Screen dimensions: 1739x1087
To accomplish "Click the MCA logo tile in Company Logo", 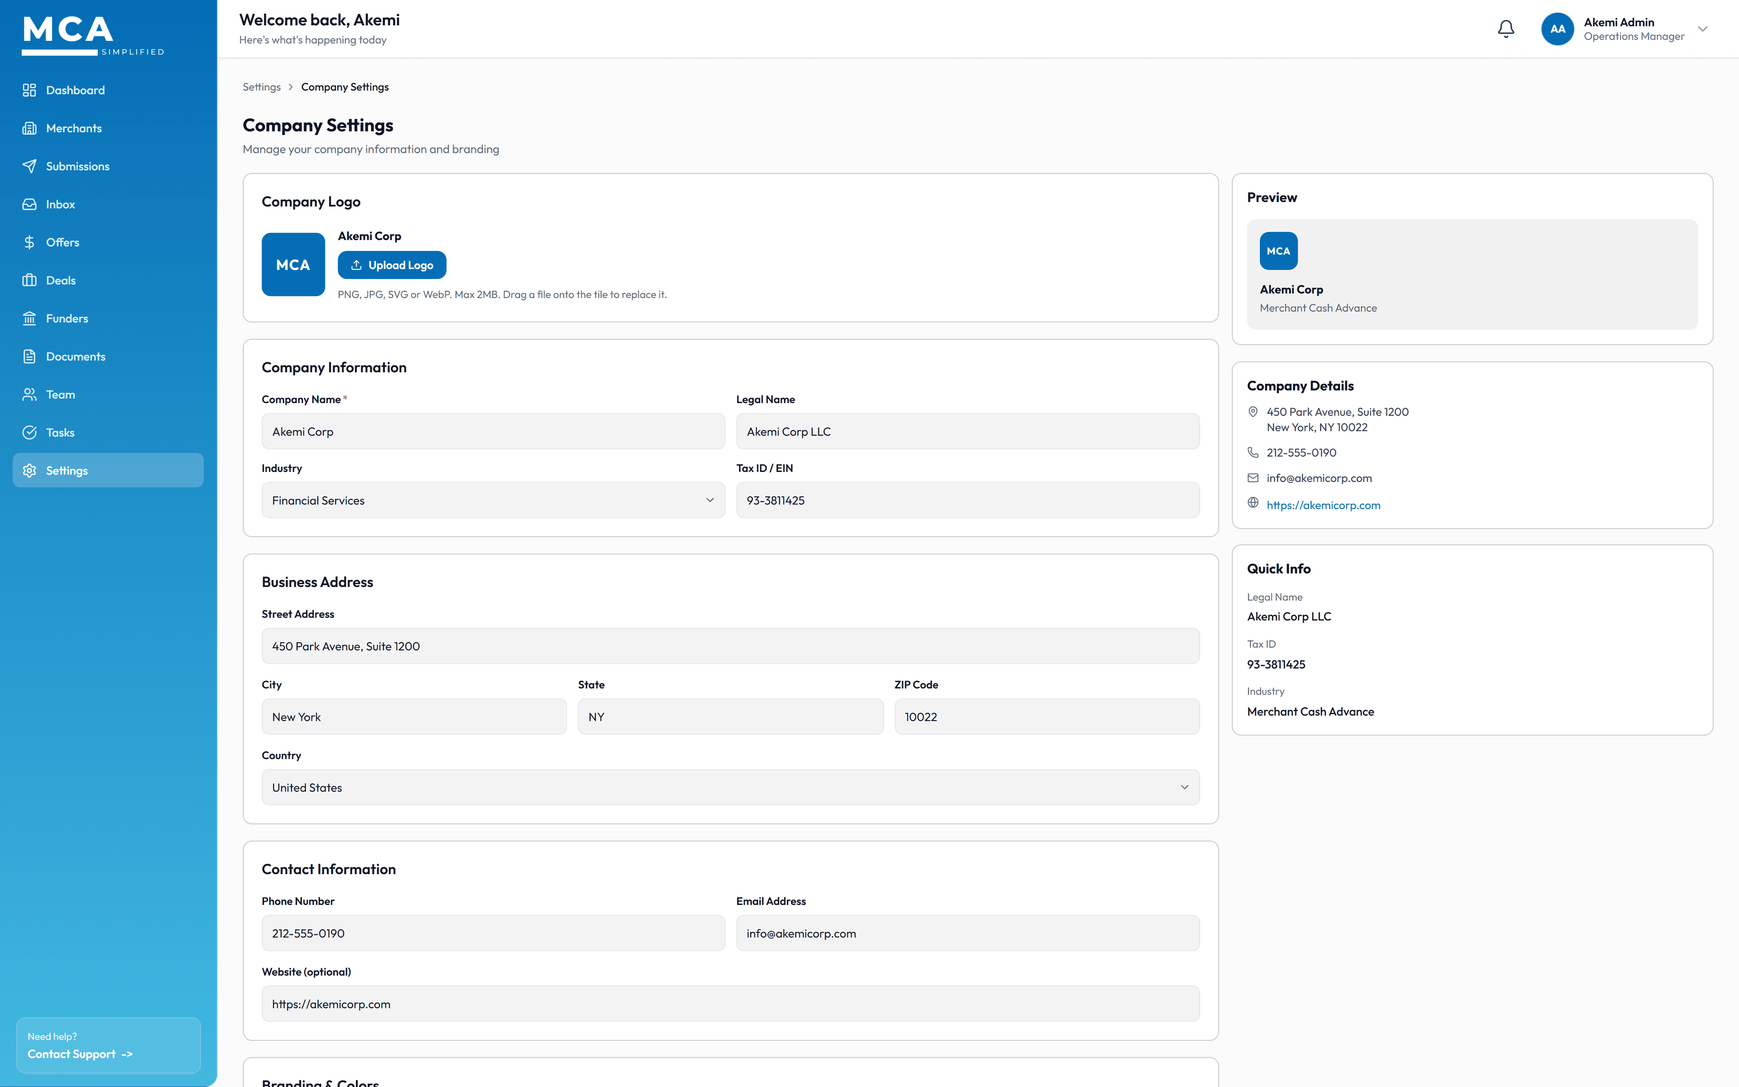I will pyautogui.click(x=293, y=265).
